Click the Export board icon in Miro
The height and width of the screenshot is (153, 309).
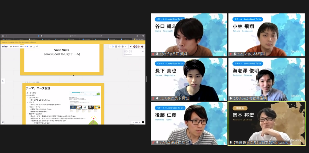[34, 47]
